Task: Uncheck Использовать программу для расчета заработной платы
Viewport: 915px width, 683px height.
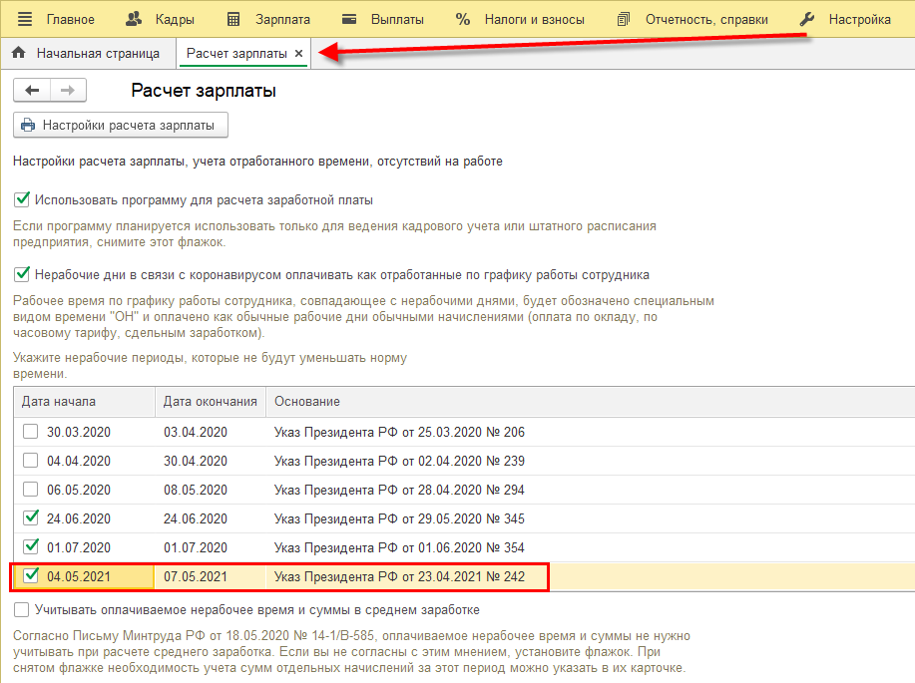Action: tap(22, 199)
